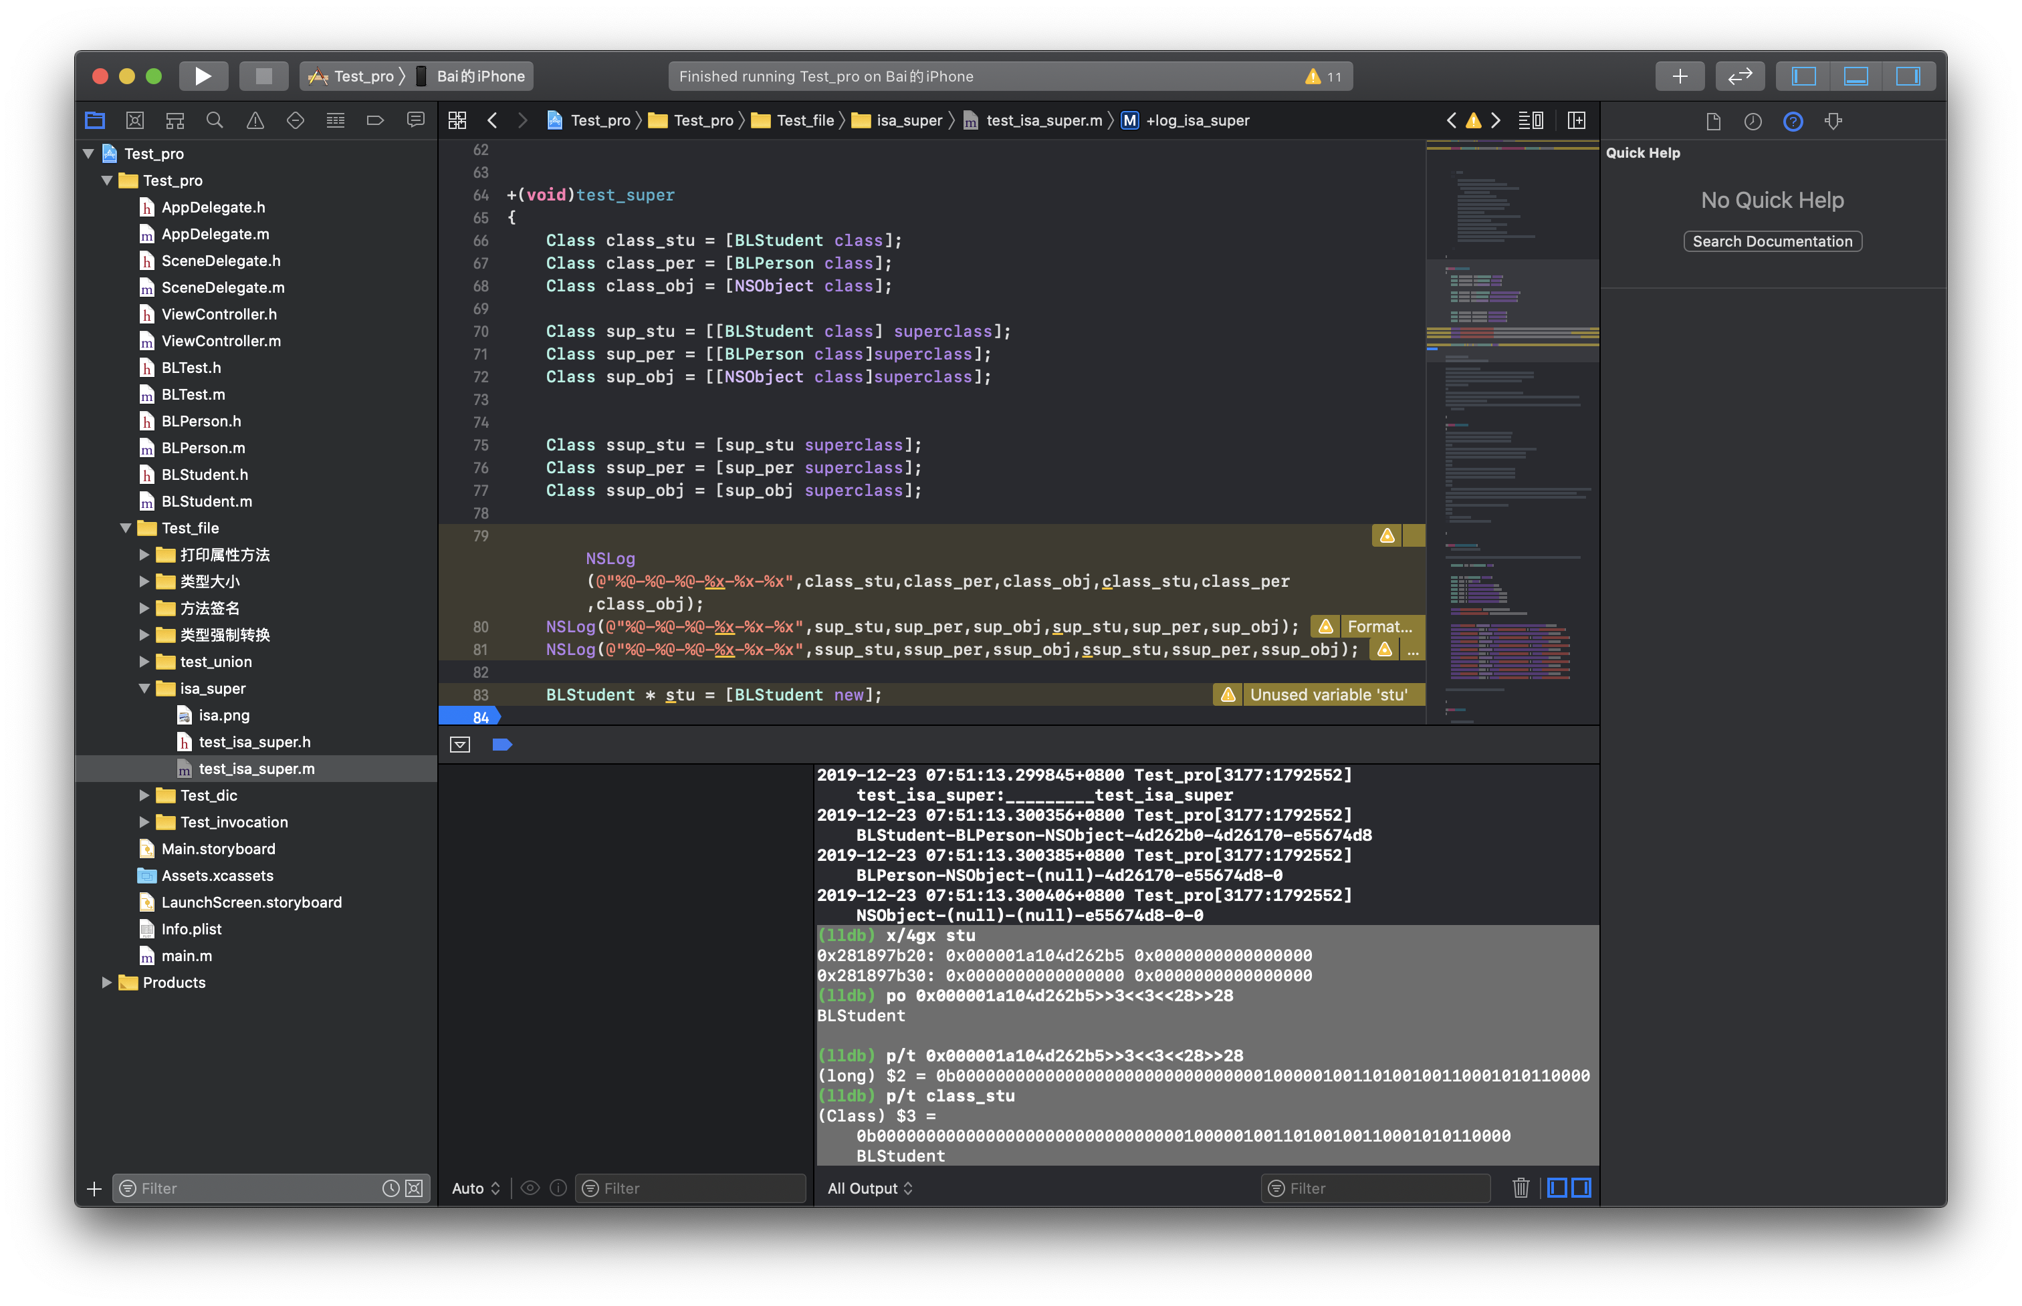Open the code review arrows button
This screenshot has width=2022, height=1306.
(1740, 76)
